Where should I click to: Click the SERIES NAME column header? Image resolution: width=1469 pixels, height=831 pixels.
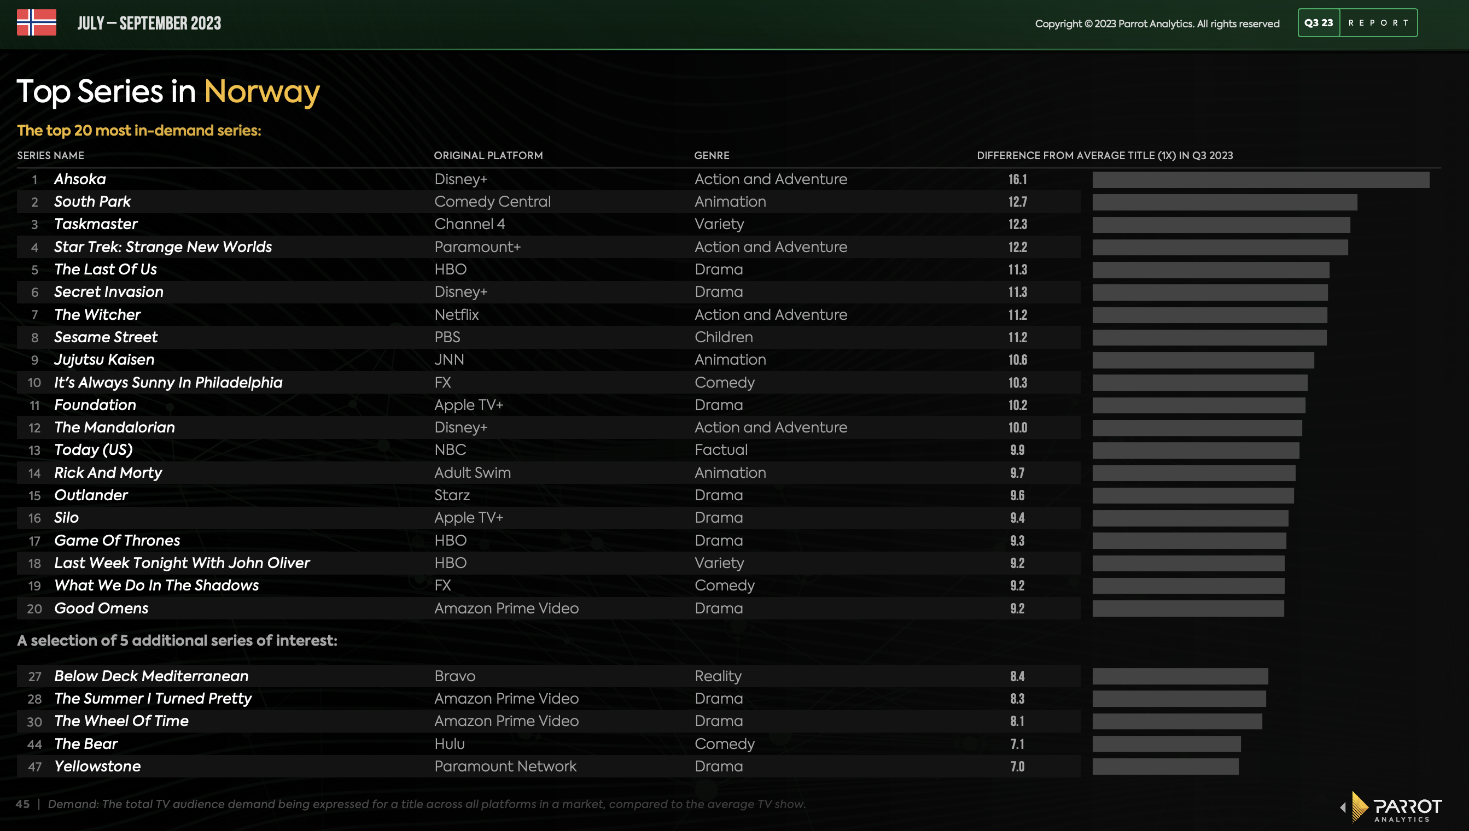[50, 155]
